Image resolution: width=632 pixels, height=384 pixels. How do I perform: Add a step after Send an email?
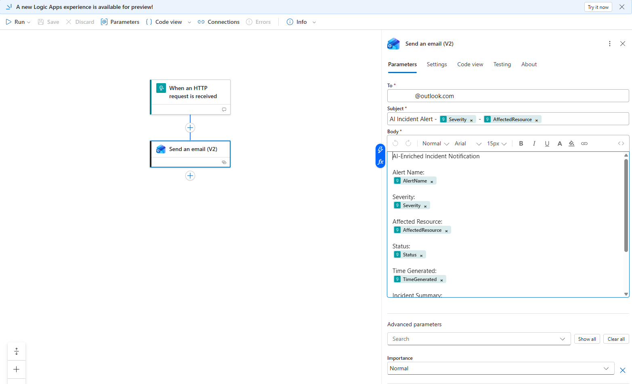tap(190, 176)
